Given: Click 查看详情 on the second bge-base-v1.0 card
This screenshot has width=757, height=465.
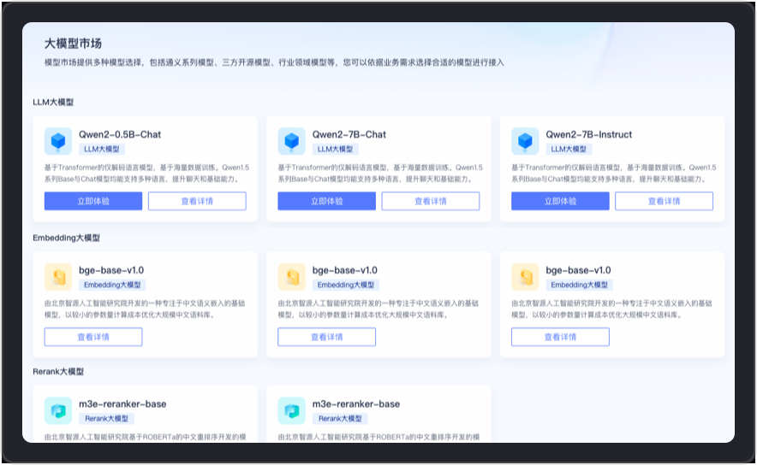Looking at the screenshot, I should tap(326, 337).
